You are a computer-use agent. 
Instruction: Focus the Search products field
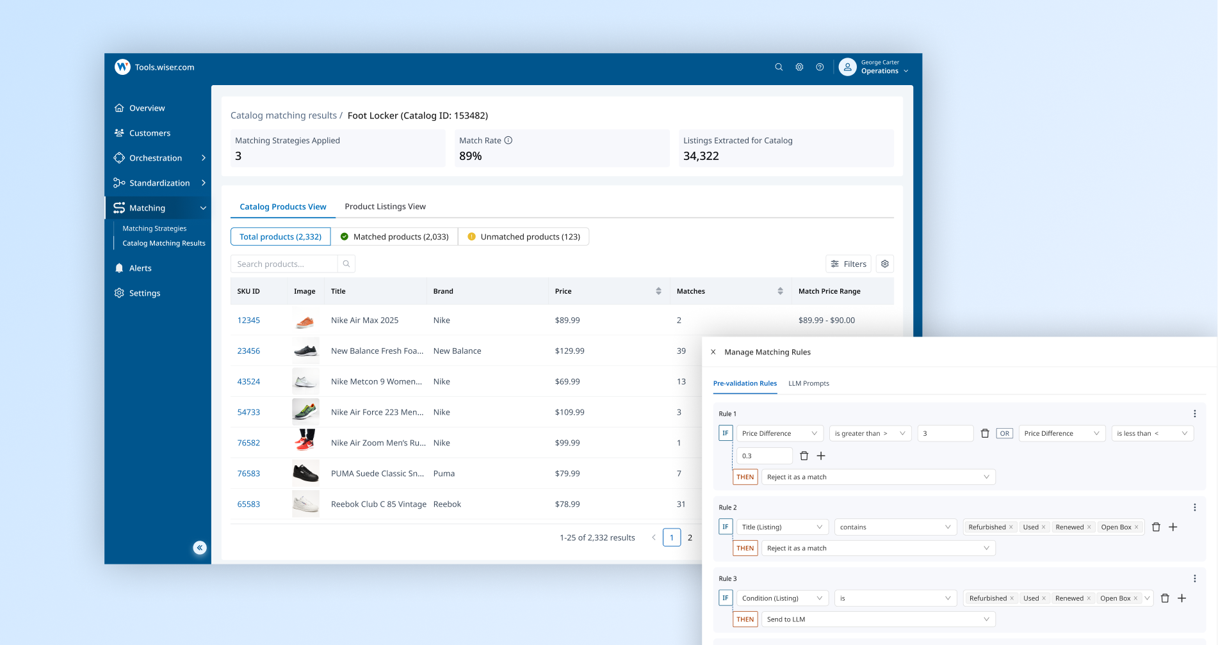(x=284, y=264)
